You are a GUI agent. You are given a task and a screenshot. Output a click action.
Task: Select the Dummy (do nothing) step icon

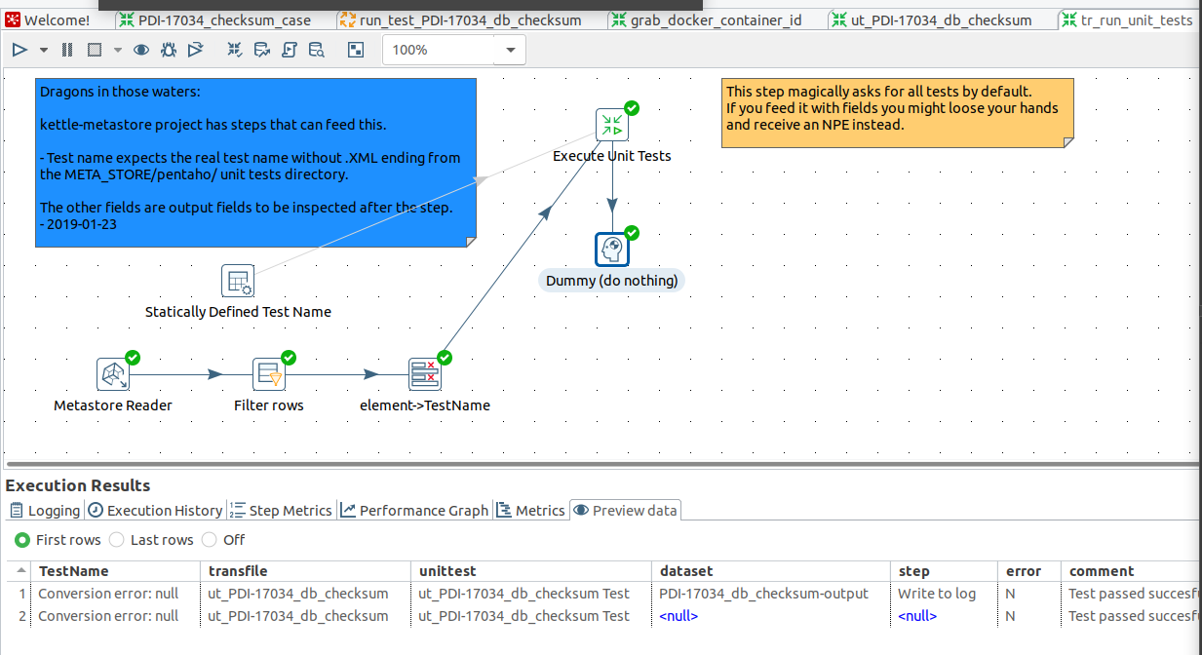point(612,250)
